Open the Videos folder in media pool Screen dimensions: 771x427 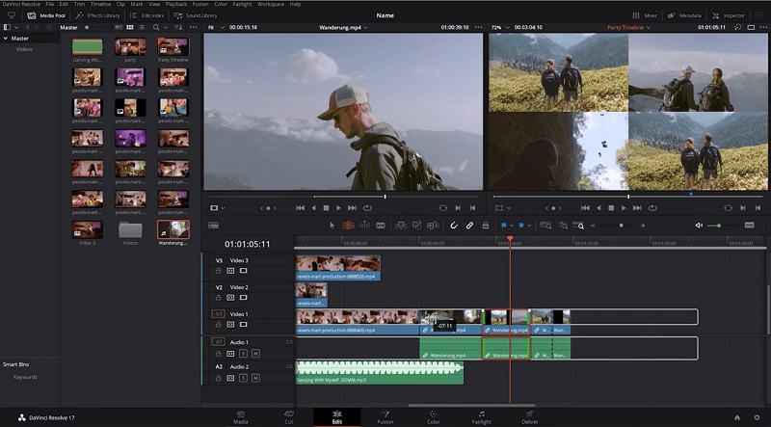coord(130,229)
